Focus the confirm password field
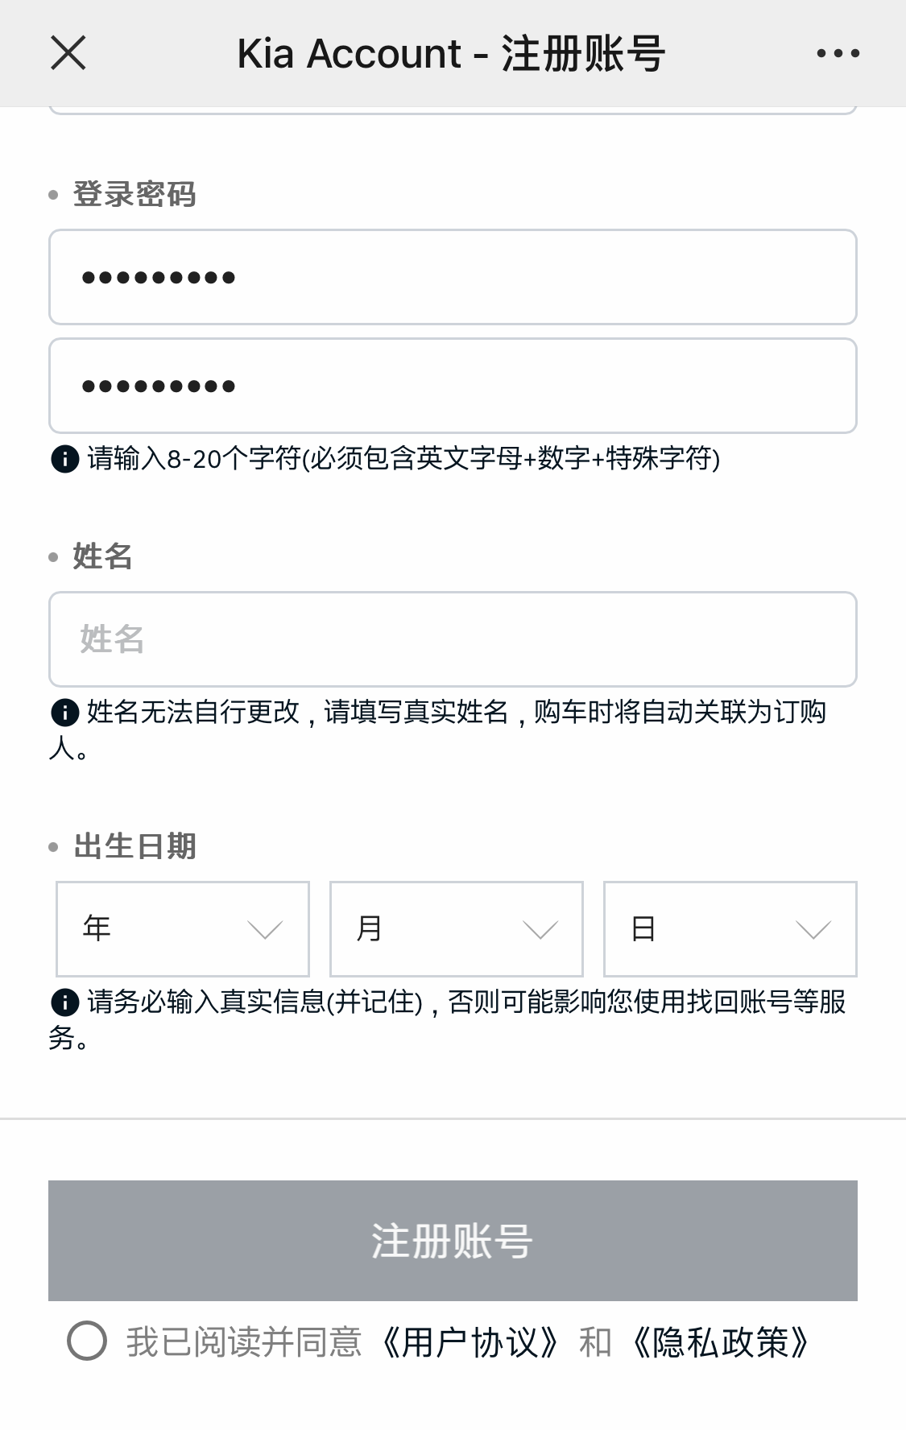 [x=453, y=386]
